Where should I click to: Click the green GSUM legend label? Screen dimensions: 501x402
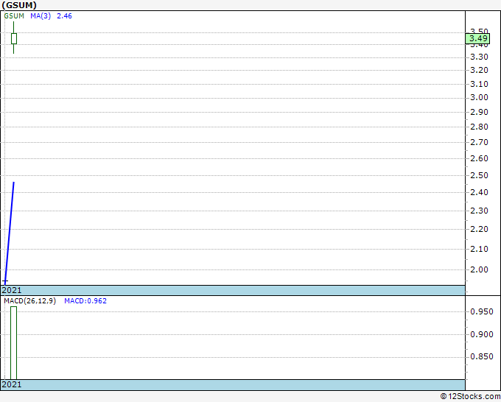[14, 16]
